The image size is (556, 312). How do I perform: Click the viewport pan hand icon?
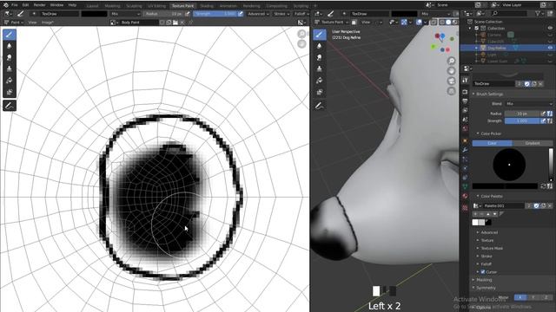pyautogui.click(x=451, y=71)
